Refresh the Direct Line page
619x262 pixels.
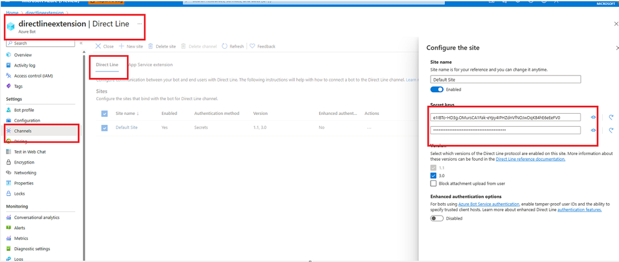coord(233,46)
